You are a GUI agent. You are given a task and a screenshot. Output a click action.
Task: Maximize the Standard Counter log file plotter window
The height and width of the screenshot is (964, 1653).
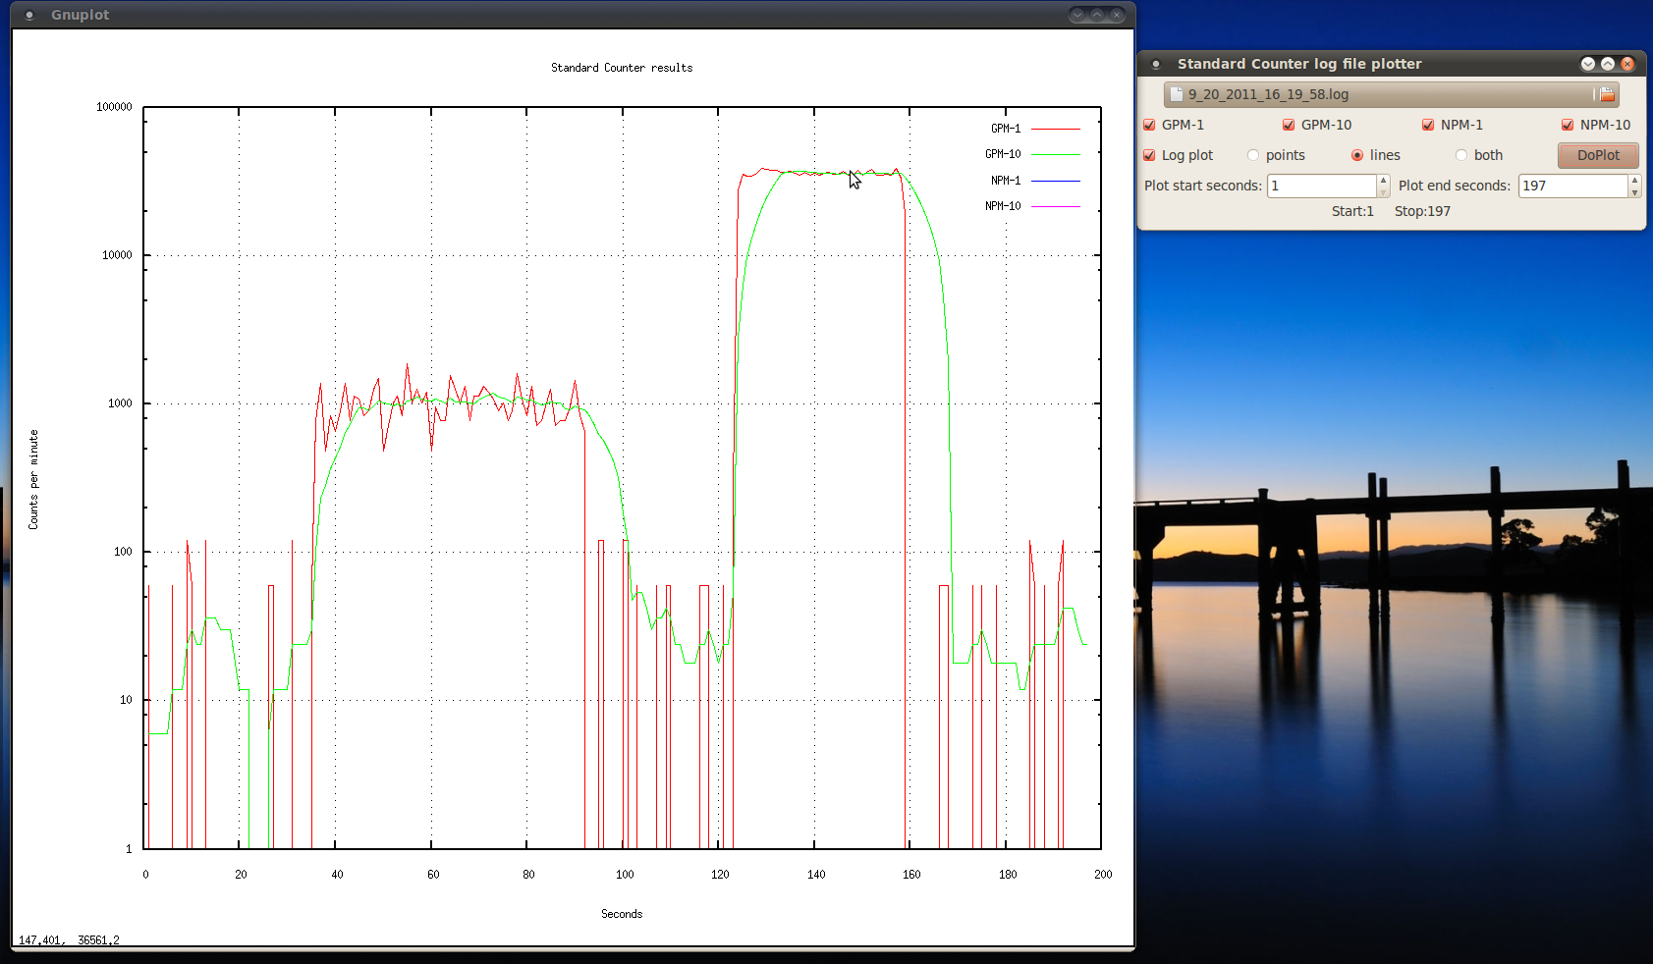1608,64
